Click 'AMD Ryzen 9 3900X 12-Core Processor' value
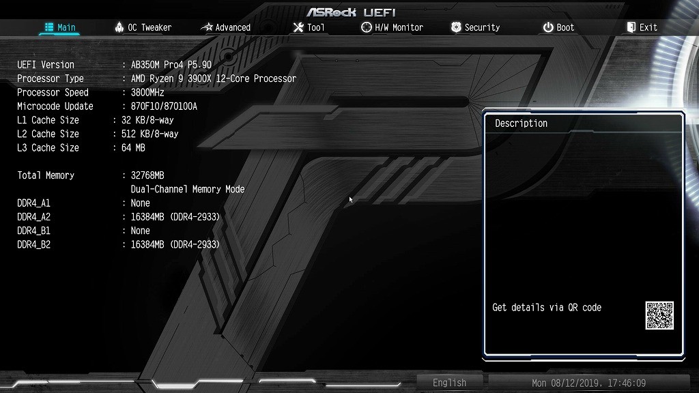This screenshot has height=393, width=699. (x=214, y=78)
